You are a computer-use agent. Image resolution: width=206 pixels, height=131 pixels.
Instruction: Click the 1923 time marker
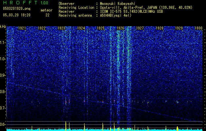pos(61,28)
